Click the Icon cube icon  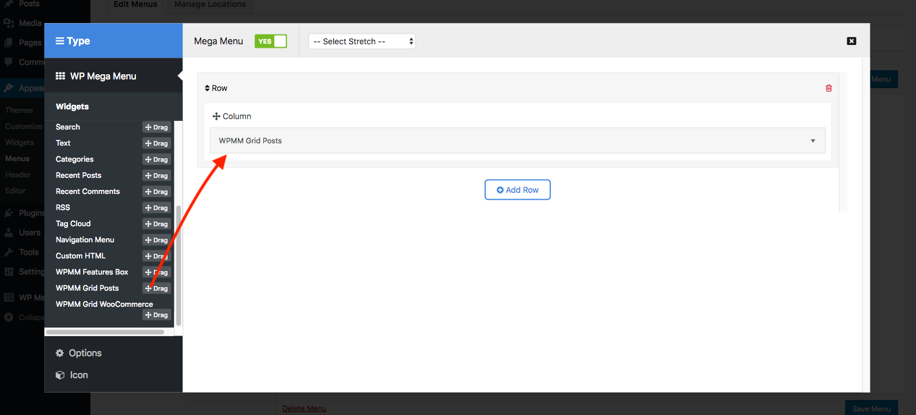click(x=60, y=375)
